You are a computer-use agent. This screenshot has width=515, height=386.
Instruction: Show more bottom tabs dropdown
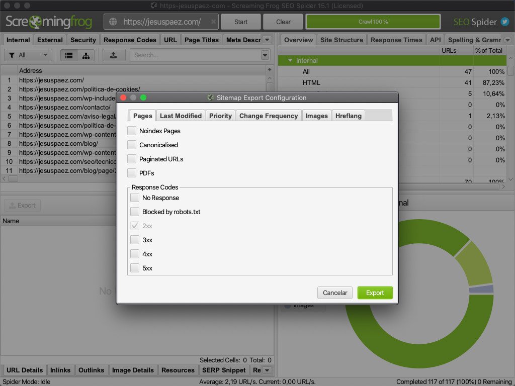pyautogui.click(x=268, y=370)
